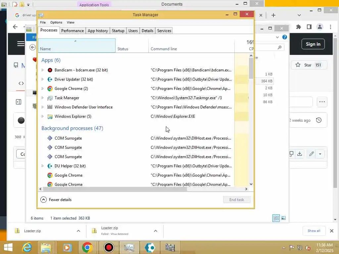Open Internet Explorer from taskbar

tap(27, 247)
